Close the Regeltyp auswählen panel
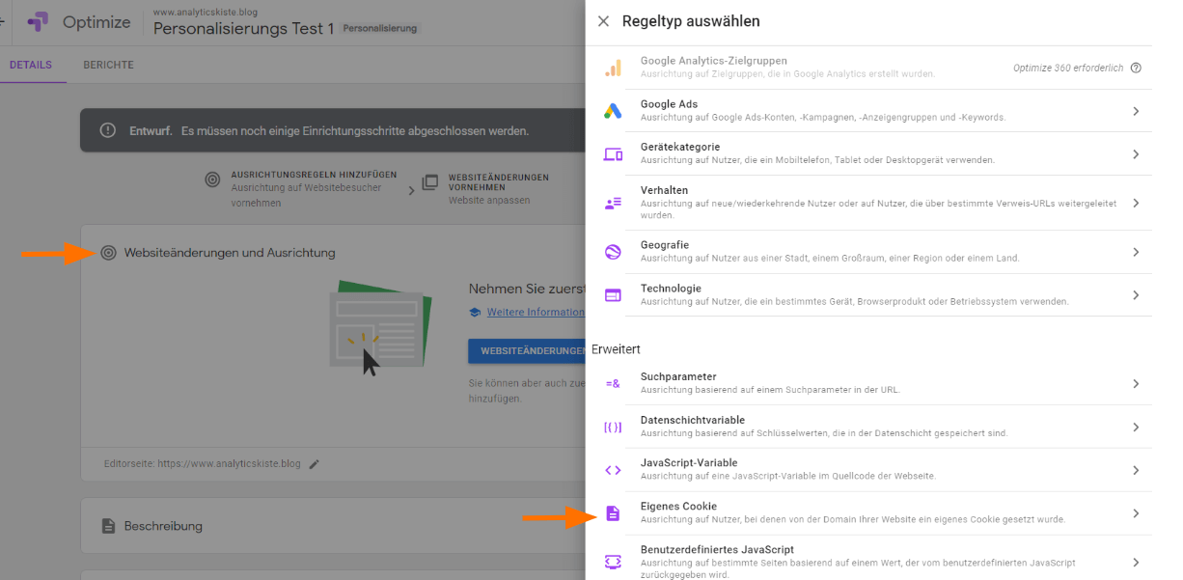 pyautogui.click(x=603, y=21)
